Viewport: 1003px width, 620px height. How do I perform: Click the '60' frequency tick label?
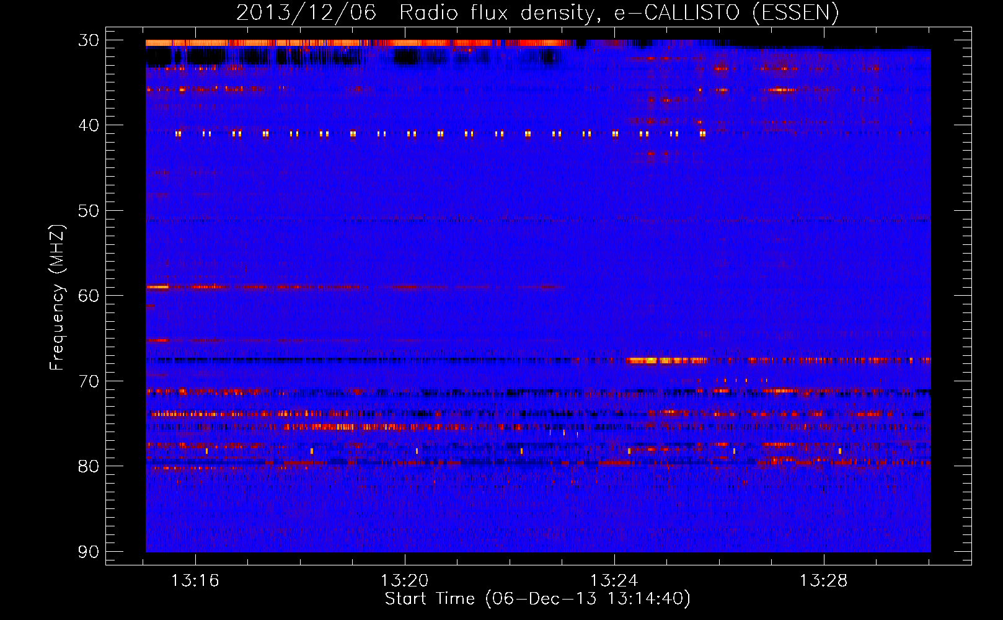(89, 296)
